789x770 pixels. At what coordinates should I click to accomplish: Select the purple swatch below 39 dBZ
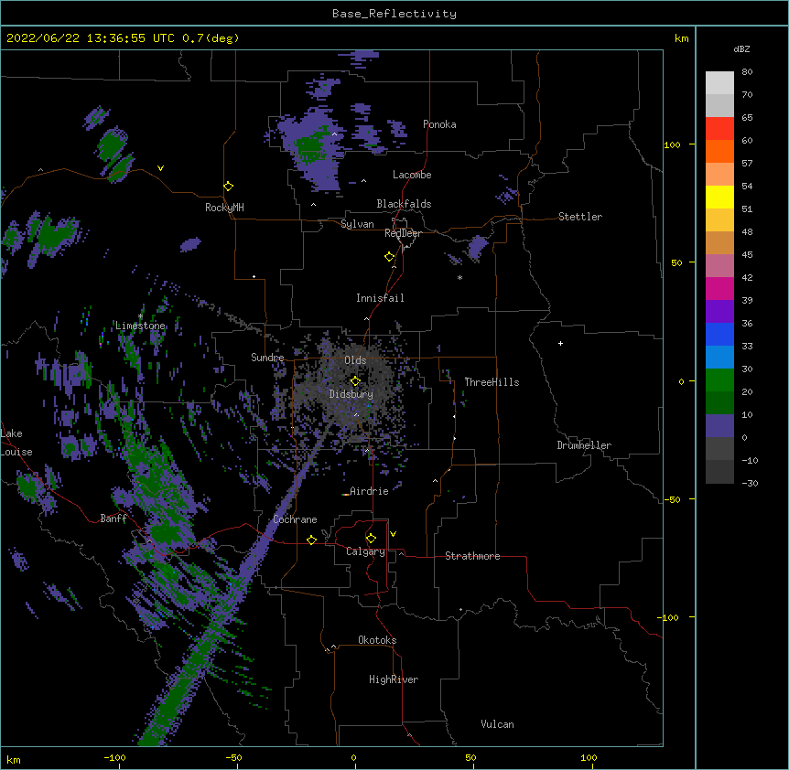(719, 312)
